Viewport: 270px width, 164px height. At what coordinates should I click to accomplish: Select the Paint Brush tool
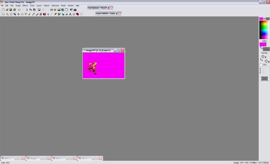point(37,14)
